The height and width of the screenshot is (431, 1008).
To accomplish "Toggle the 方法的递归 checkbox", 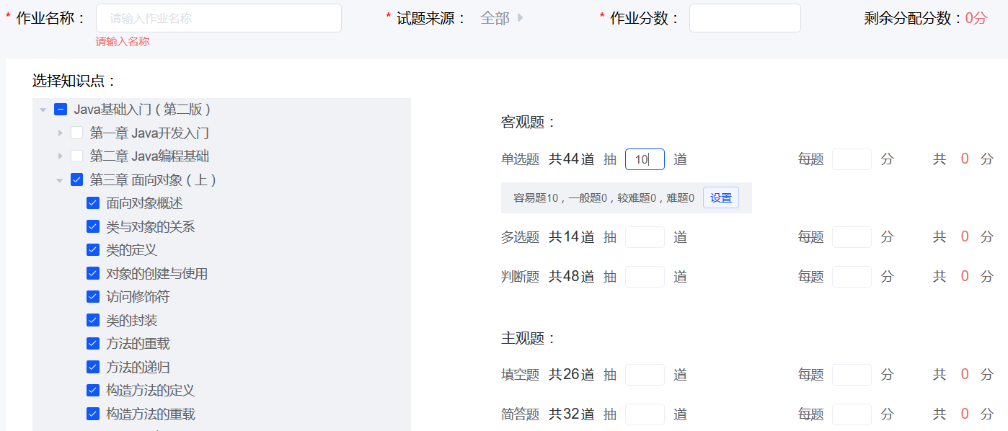I will point(93,367).
